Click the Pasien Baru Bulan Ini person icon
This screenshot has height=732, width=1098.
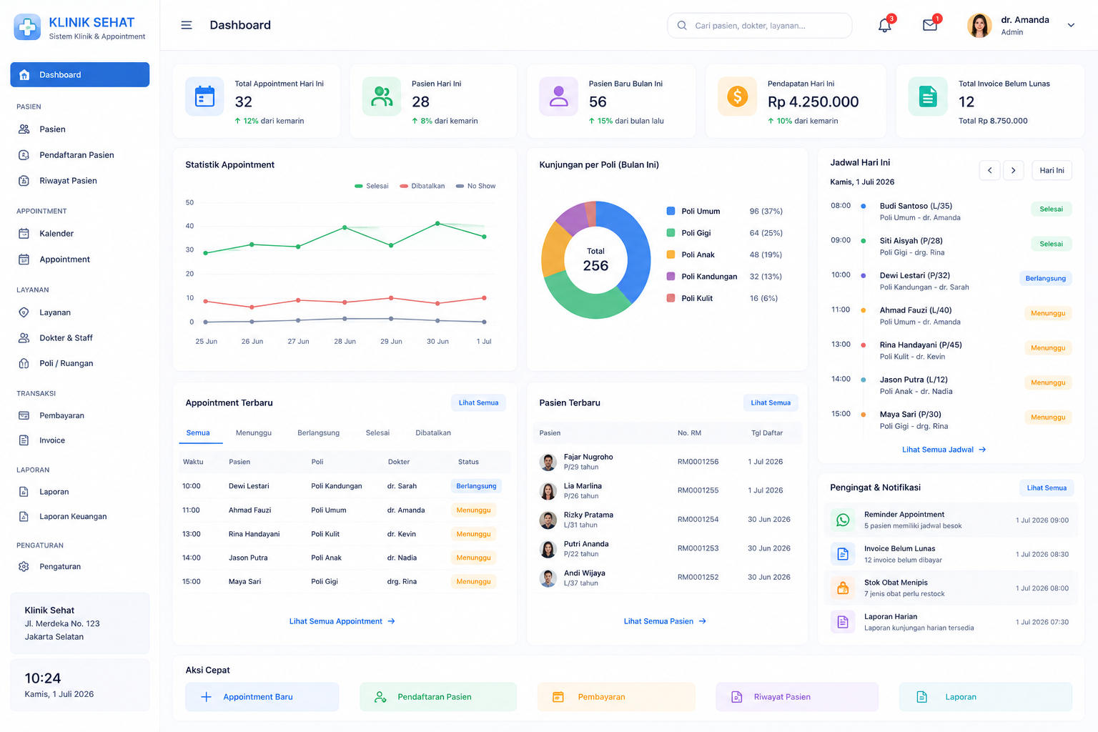point(558,97)
